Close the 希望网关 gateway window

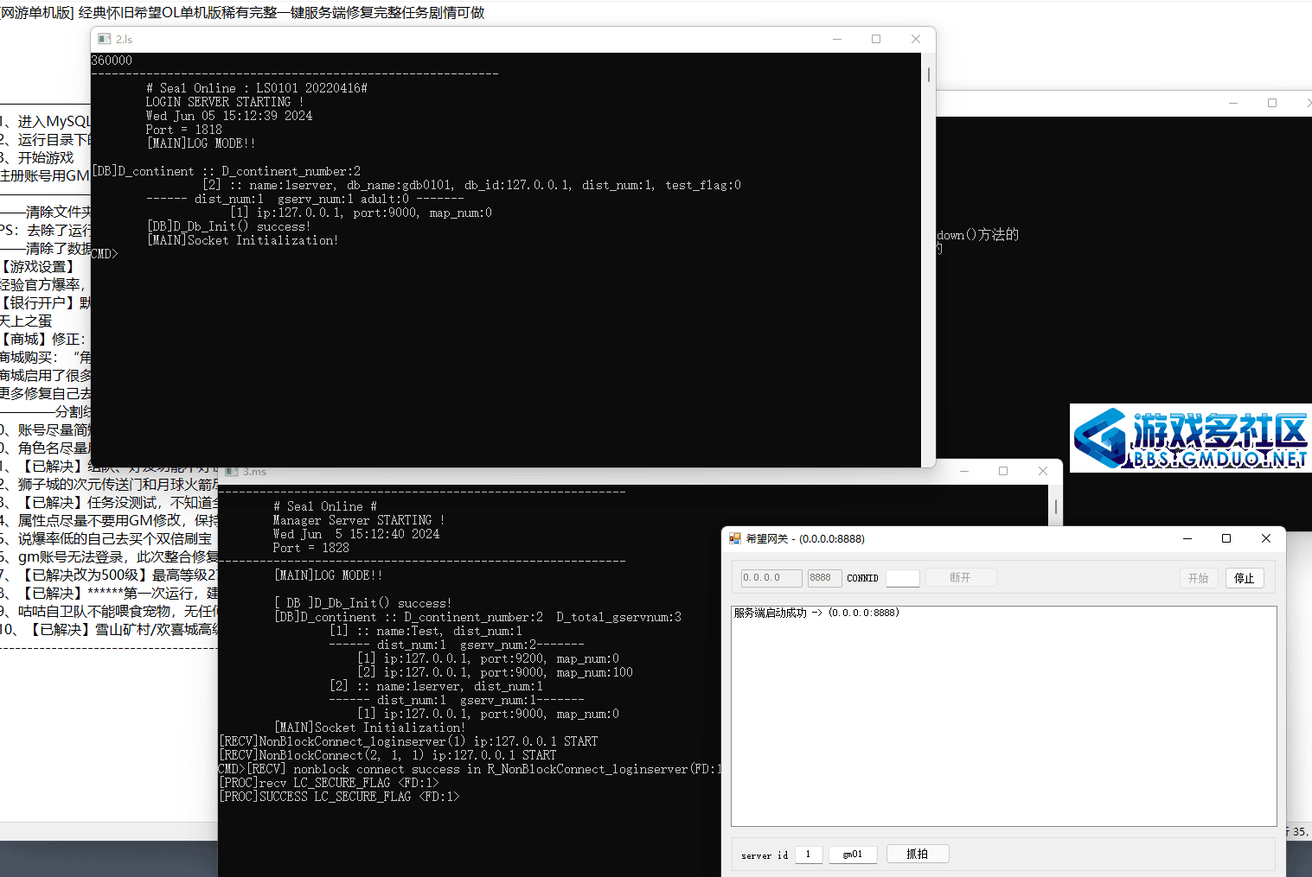(1266, 538)
